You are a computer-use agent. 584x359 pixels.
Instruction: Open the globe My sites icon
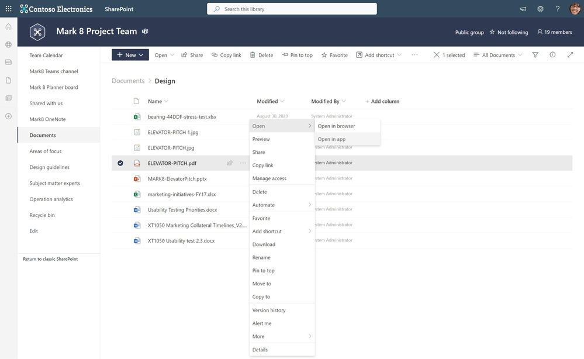pyautogui.click(x=8, y=44)
